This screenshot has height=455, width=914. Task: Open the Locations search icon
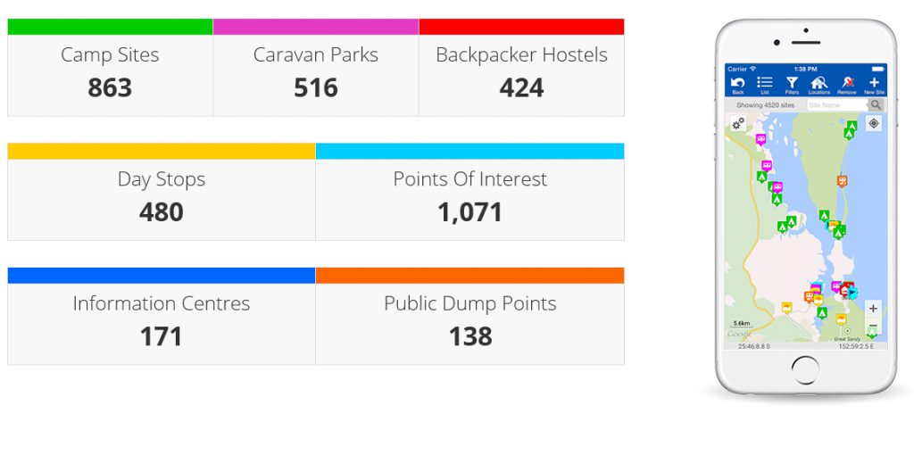[x=819, y=83]
